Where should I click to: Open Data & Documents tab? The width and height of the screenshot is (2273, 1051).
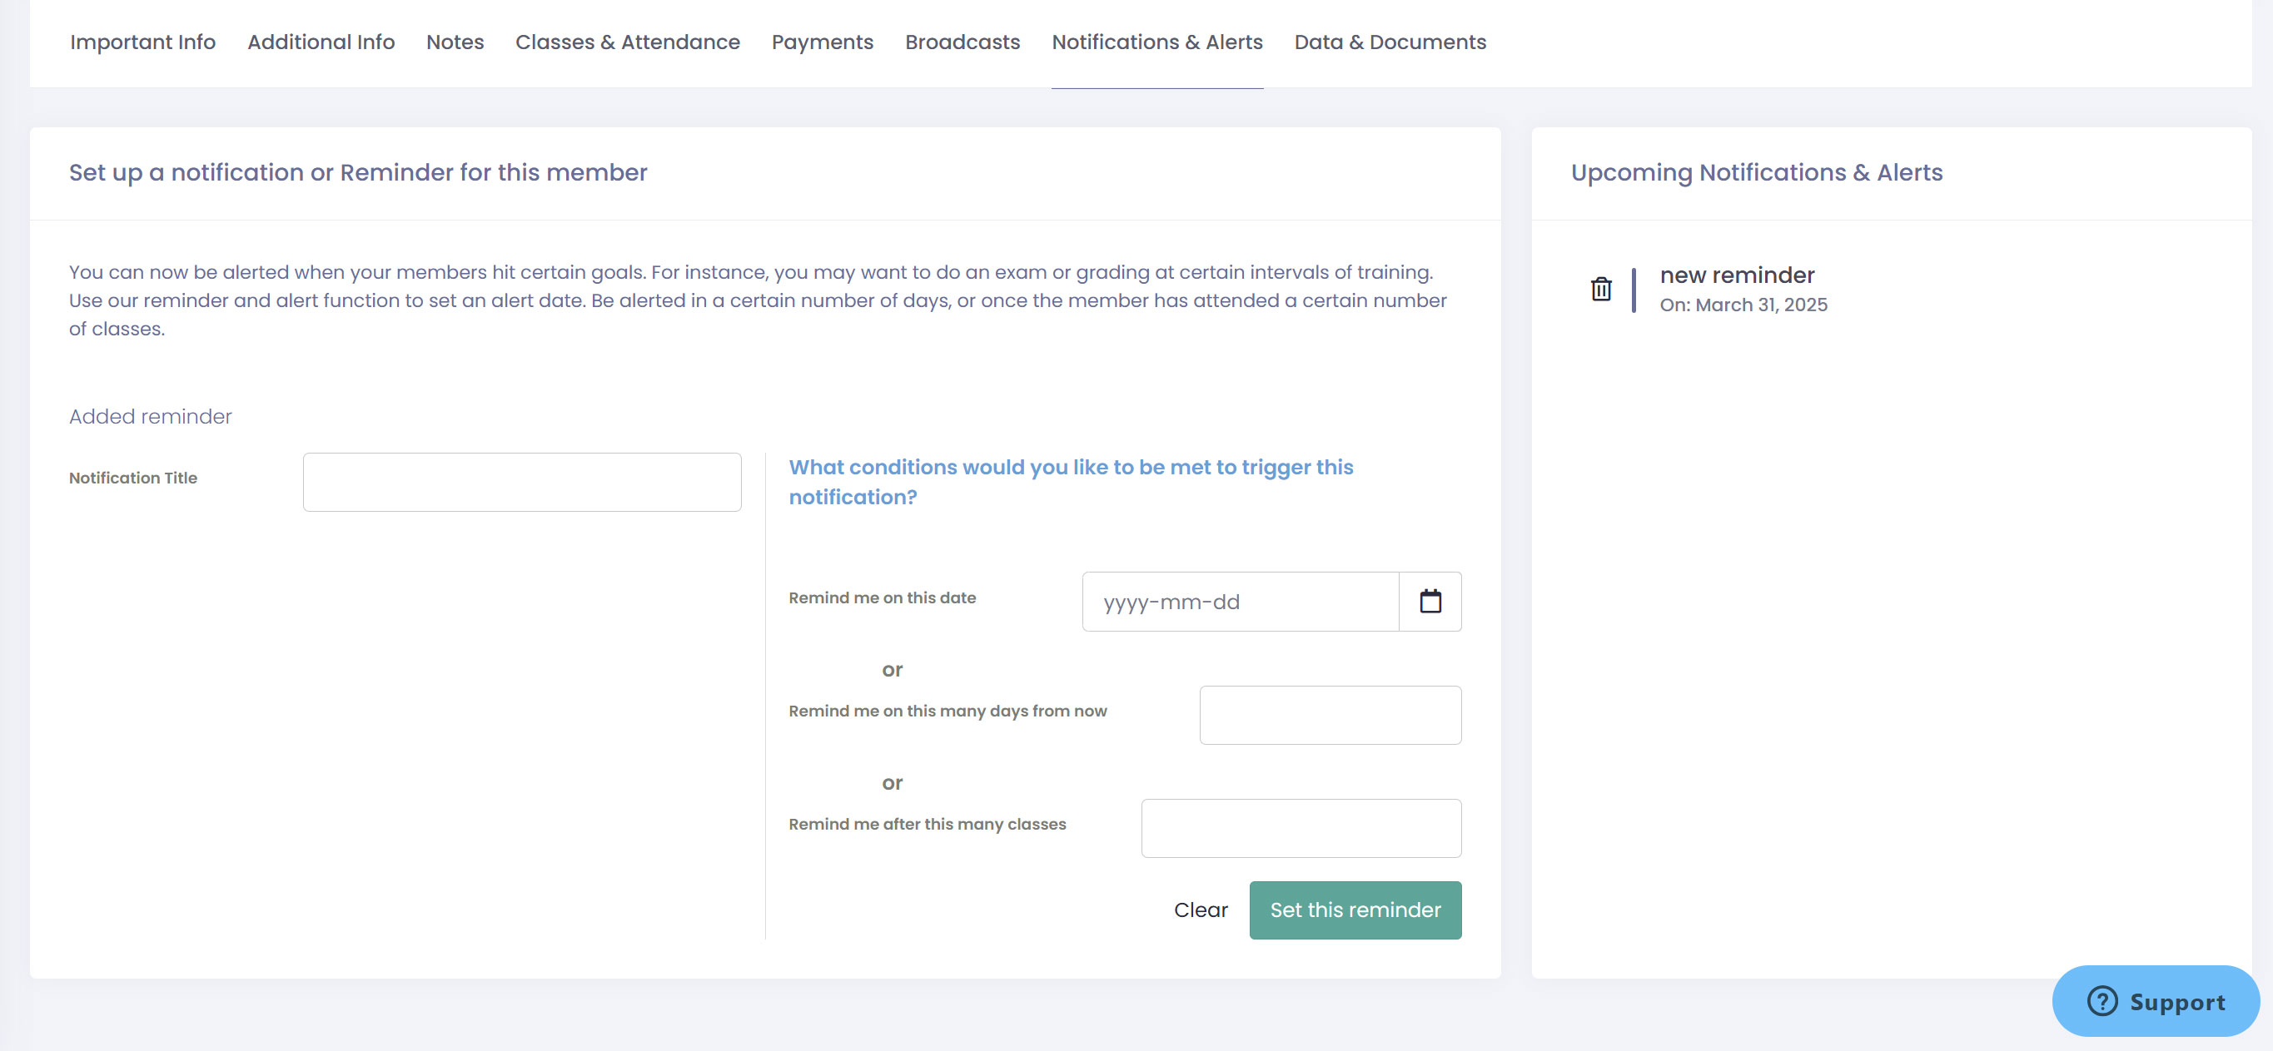(x=1390, y=42)
